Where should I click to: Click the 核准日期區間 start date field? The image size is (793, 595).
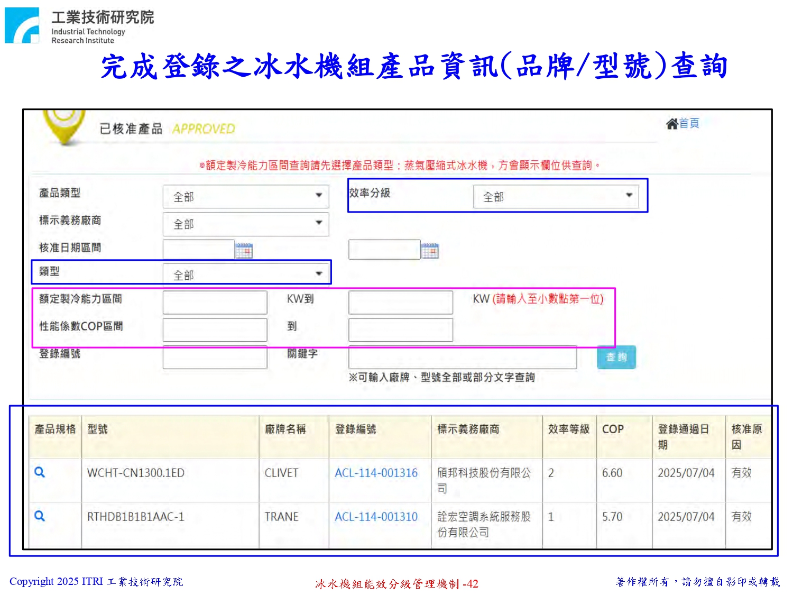click(x=199, y=250)
